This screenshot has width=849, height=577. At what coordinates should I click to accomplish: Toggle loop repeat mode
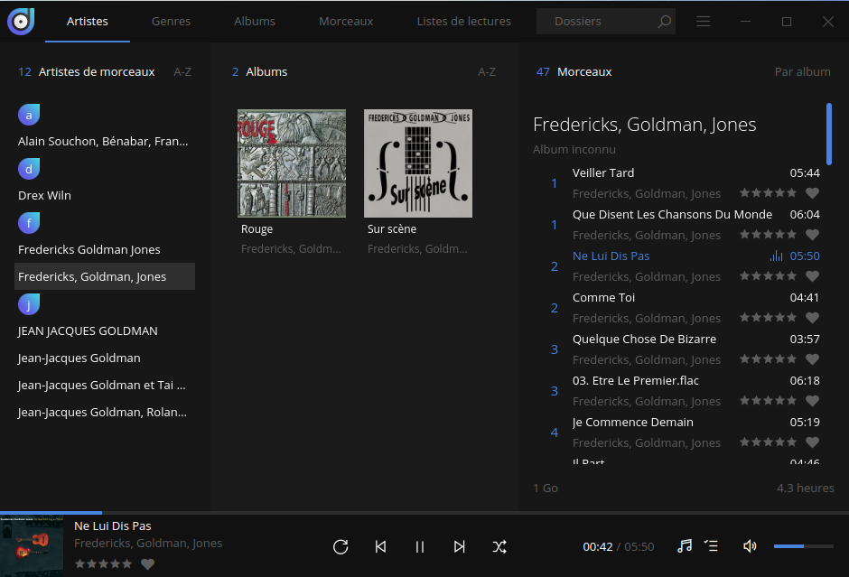tap(341, 546)
